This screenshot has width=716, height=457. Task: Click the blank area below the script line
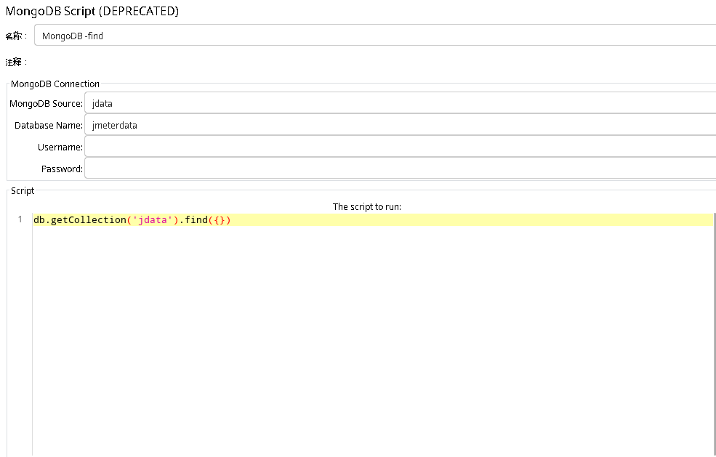(x=291, y=327)
